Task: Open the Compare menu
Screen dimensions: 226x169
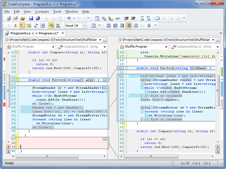Action: (x=42, y=12)
